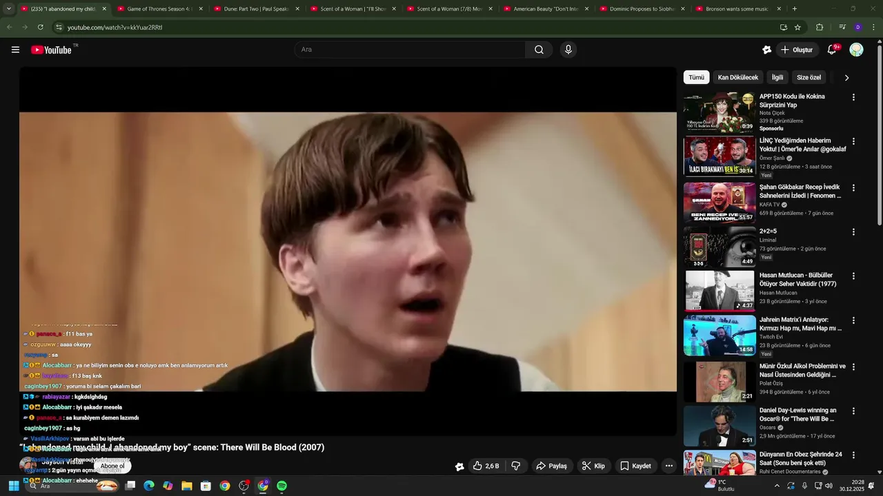This screenshot has height=496, width=883.
Task: Click Kaydet to save video
Action: [635, 466]
